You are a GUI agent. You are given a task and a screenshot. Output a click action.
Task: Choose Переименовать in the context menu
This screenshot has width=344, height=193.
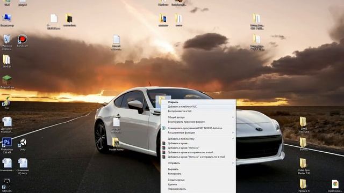click(177, 189)
